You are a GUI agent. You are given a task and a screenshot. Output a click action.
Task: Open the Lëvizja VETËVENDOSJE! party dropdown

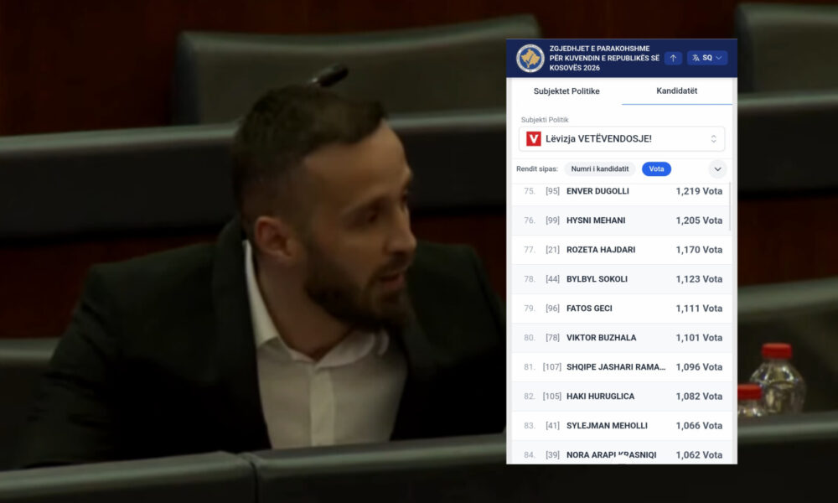(x=622, y=139)
